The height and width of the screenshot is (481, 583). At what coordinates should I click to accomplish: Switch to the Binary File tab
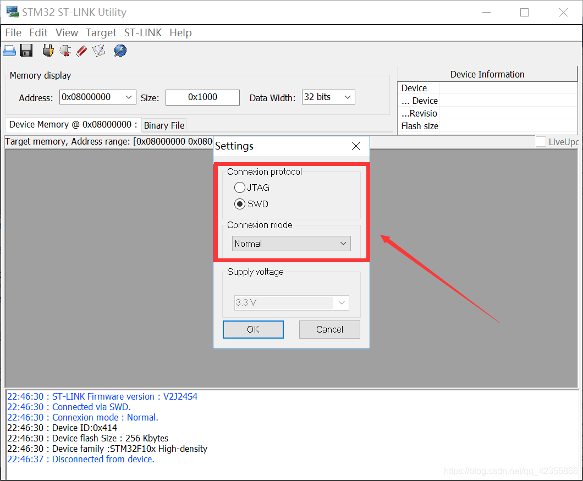pos(164,125)
